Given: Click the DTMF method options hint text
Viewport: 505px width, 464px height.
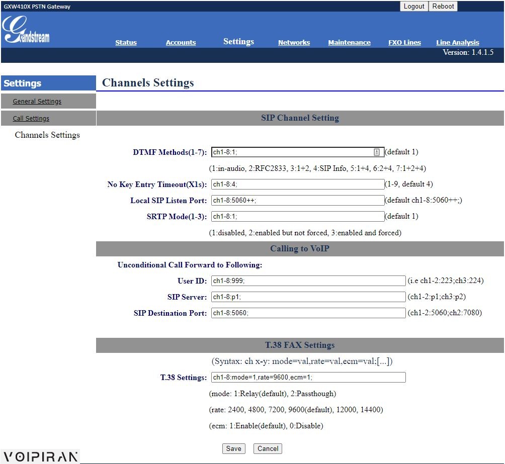Looking at the screenshot, I should point(317,168).
